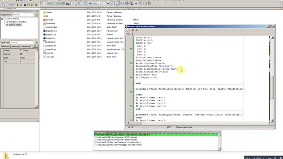283x159 pixels.
Task: Select the pointer arrow in component palette
Action: [42, 4]
